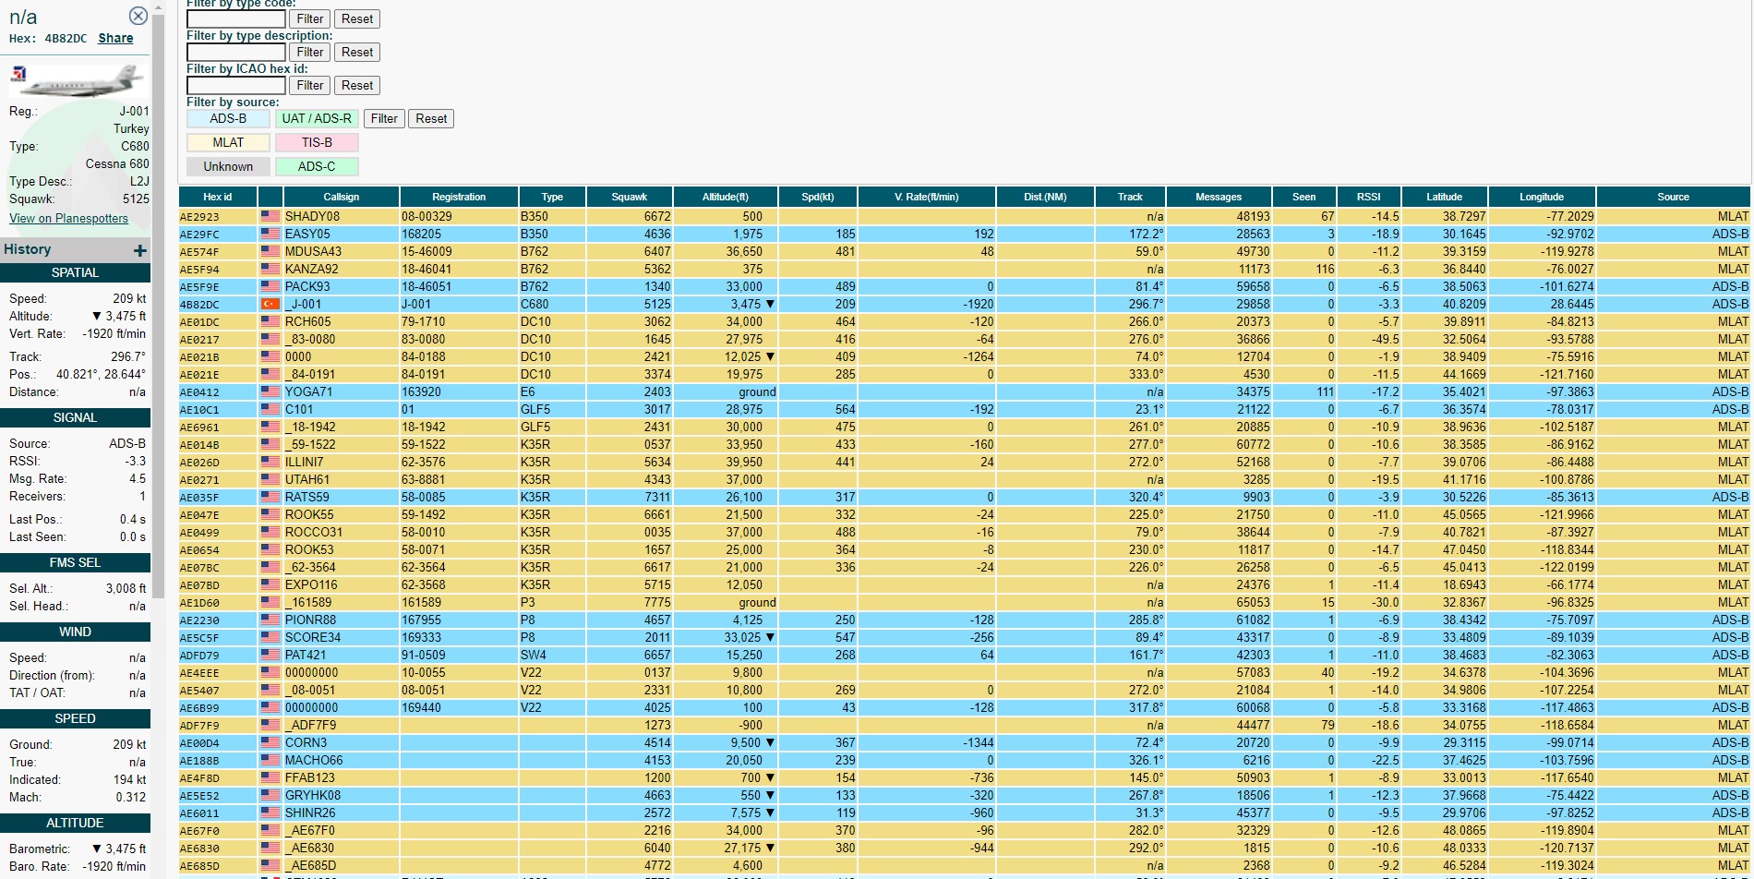The image size is (1754, 879).
Task: Sort table by Longitude column
Action: [x=1542, y=197]
